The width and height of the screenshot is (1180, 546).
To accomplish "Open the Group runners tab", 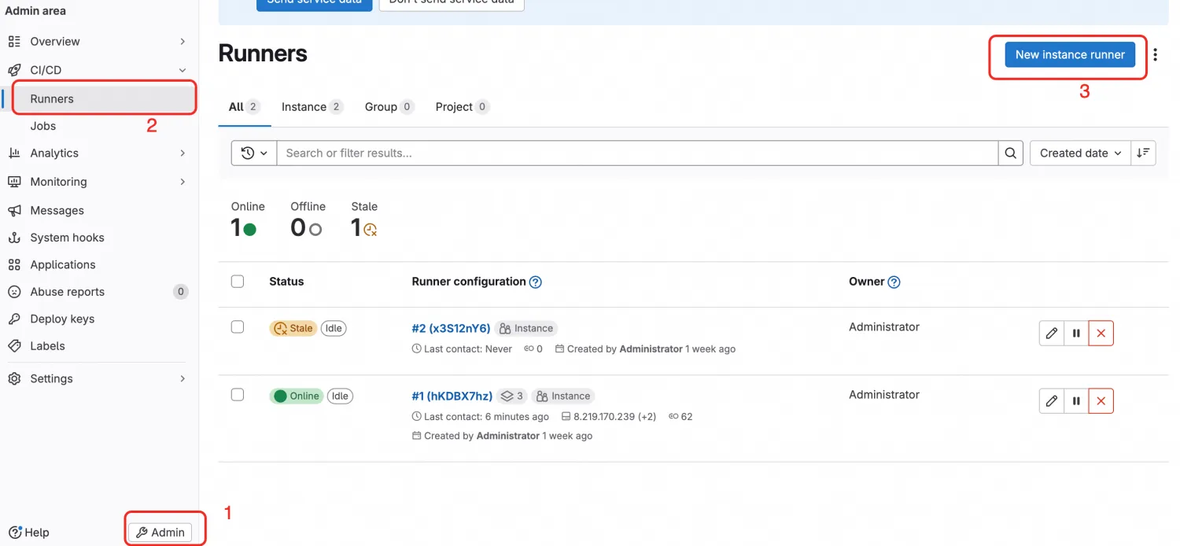I will (x=382, y=106).
